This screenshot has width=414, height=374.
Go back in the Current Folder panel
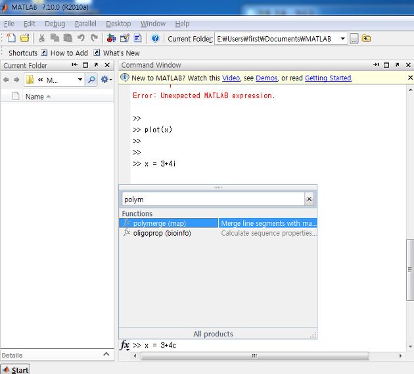click(x=6, y=80)
